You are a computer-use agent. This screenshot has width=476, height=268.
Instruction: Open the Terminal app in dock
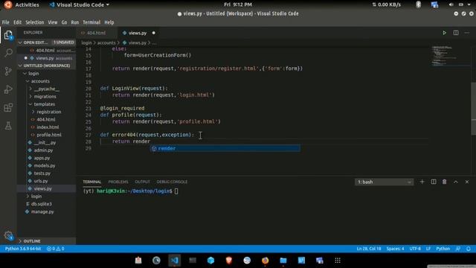point(193,261)
